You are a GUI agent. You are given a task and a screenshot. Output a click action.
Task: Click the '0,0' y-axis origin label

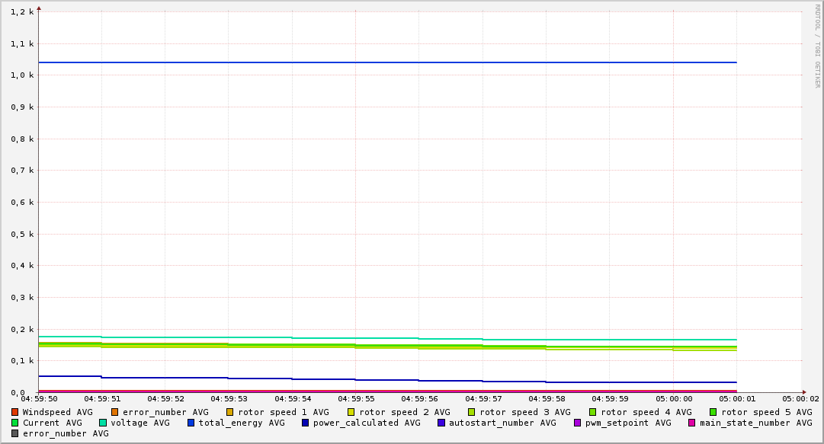[x=18, y=392]
